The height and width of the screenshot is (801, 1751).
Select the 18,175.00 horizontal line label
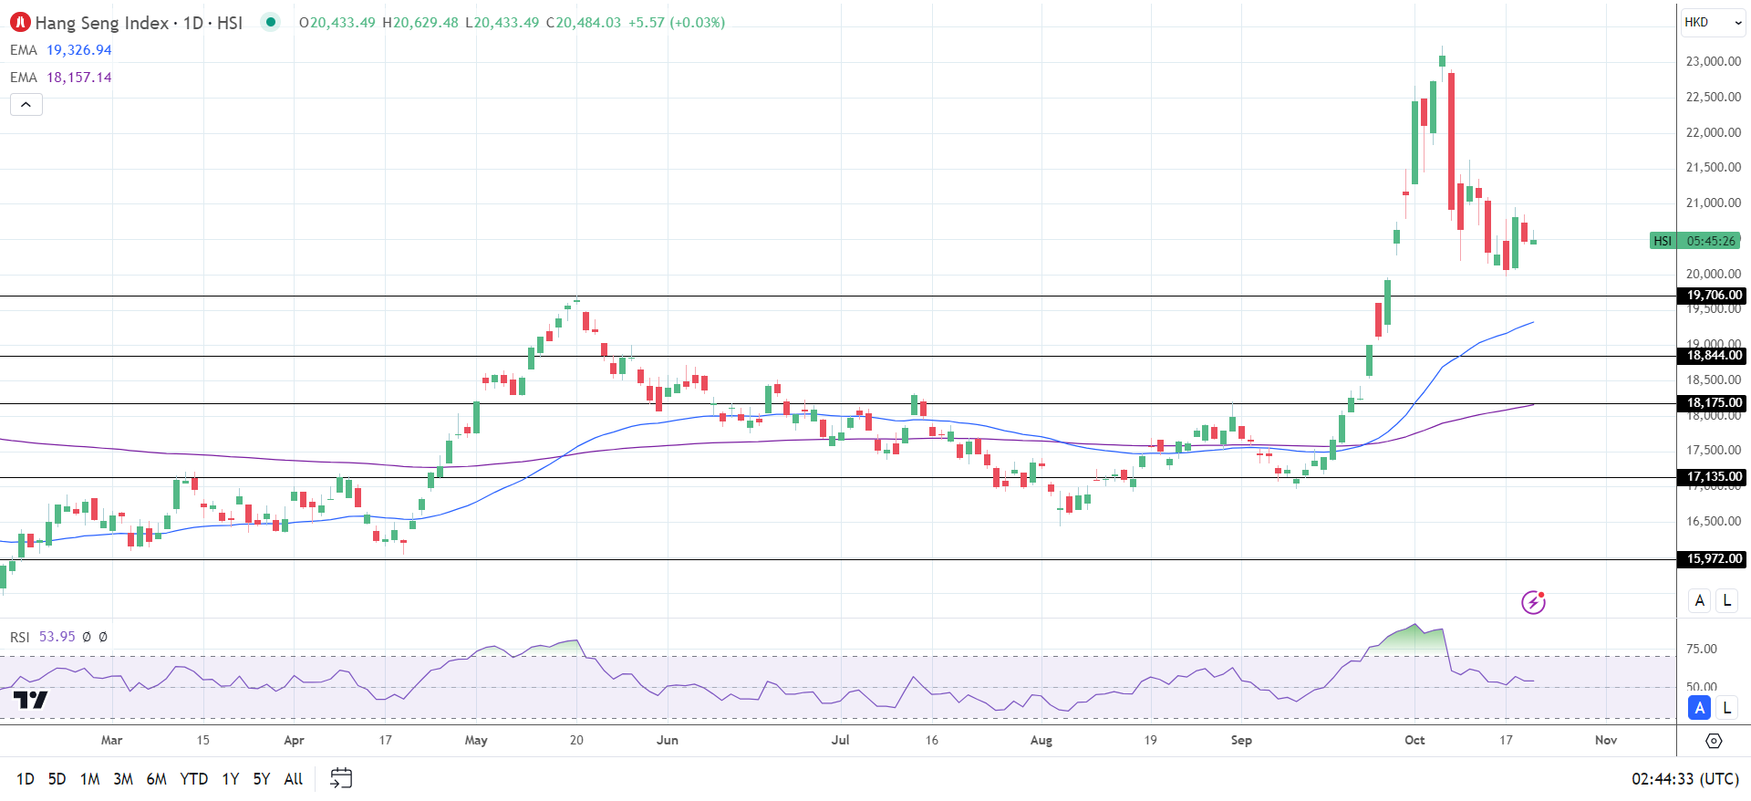(1714, 403)
